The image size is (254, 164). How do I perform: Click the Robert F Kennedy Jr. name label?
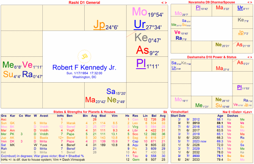(x=84, y=67)
